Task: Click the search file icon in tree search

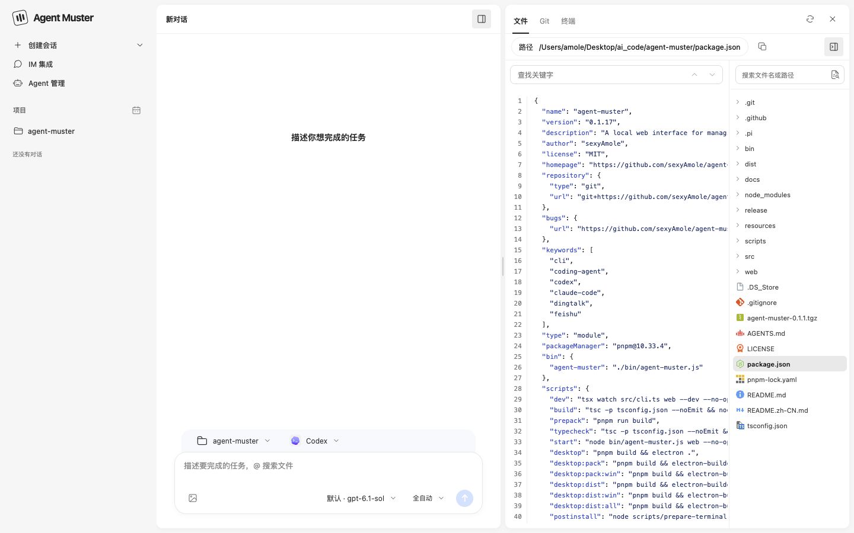Action: [835, 75]
